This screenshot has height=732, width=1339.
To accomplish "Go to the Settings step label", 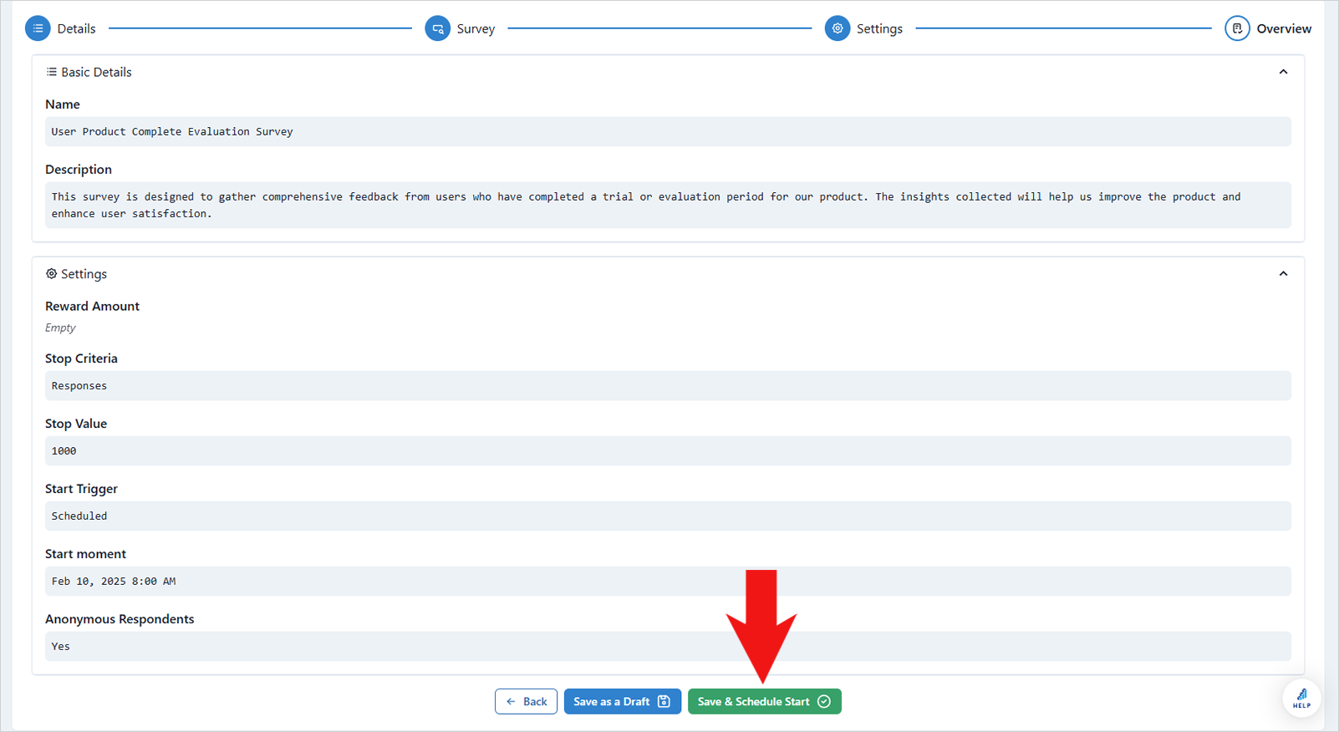I will pyautogui.click(x=879, y=28).
